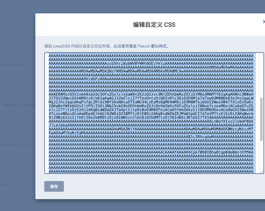Click the Less/CSS description text

tap(107, 46)
